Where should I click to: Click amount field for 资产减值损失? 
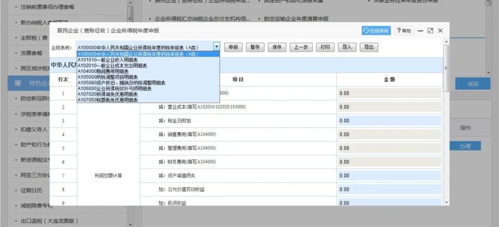(389, 175)
